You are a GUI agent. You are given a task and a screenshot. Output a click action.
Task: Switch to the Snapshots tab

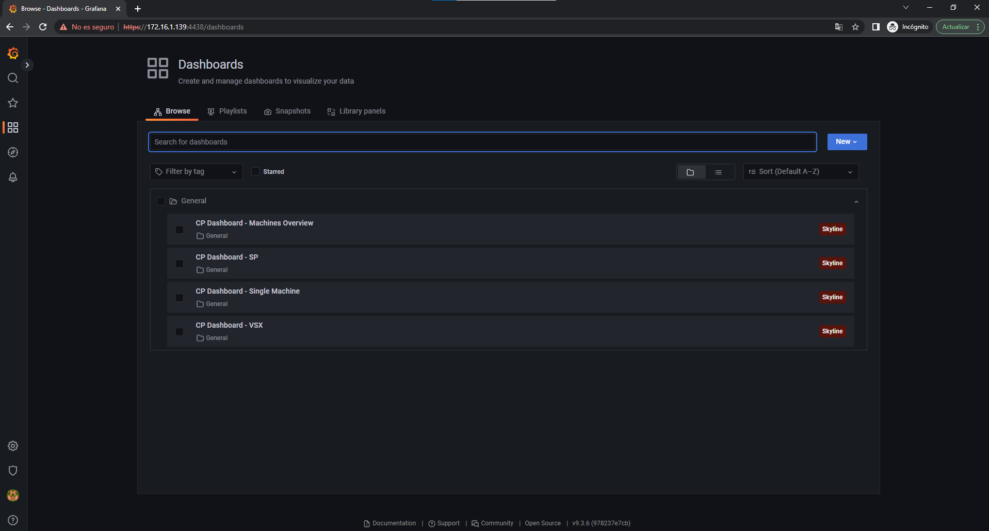287,111
